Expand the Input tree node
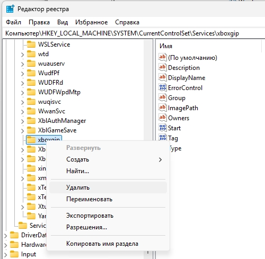Image resolution: width=265 pixels, height=259 pixels. coord(5,255)
